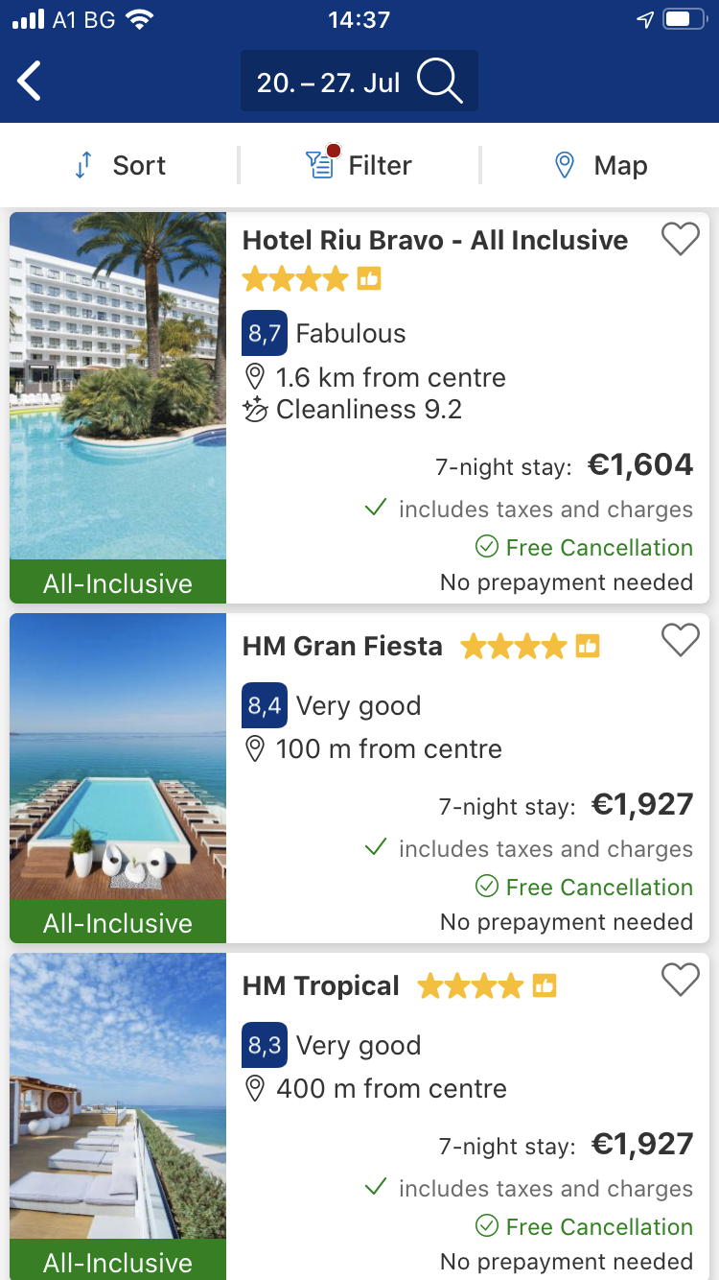Screen dimensions: 719x1280
Task: Open Hotel Riu Bravo - All Inclusive title
Action: click(435, 240)
